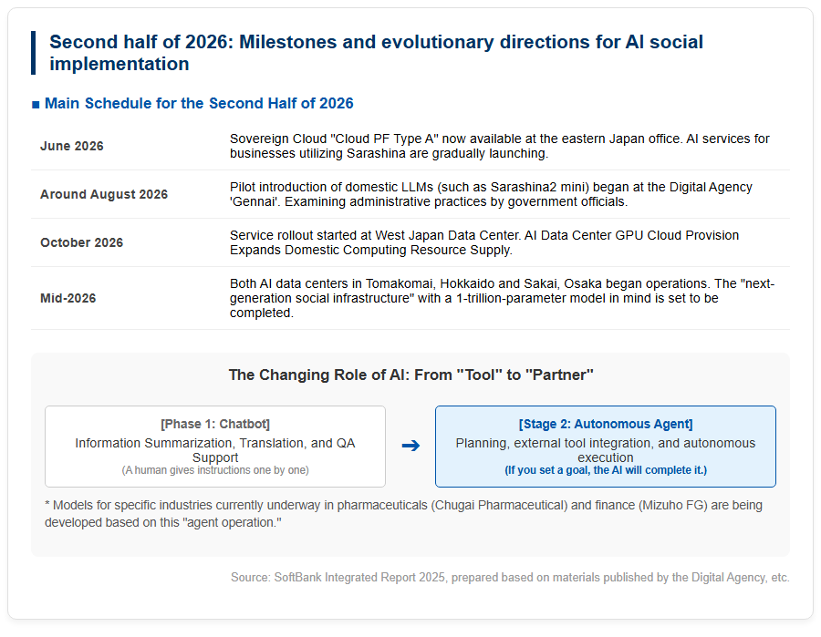Click the blue square bullet before Main Schedule
Screen dimensions: 821x637
(36, 105)
